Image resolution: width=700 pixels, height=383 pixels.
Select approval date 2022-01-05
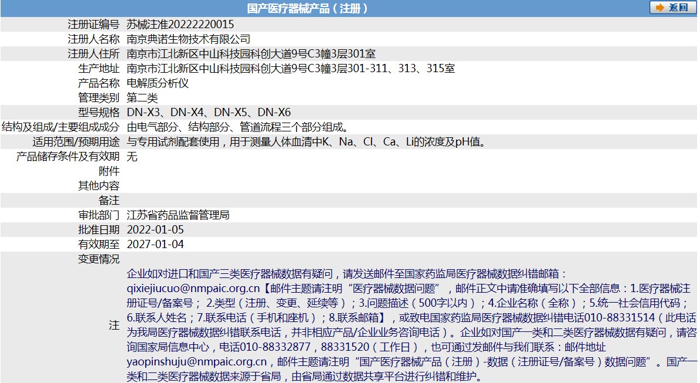click(155, 230)
